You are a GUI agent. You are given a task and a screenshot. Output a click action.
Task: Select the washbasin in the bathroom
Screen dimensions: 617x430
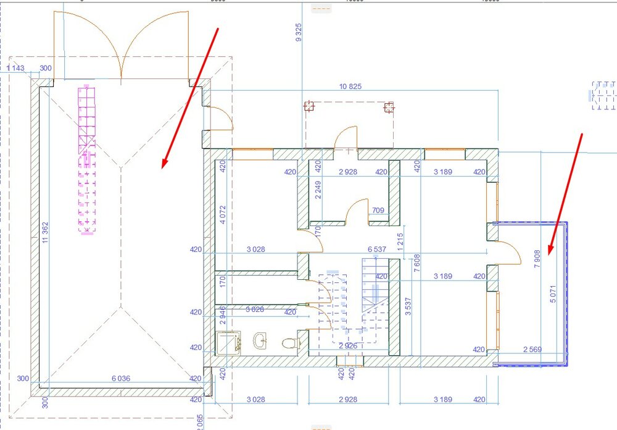(x=260, y=341)
